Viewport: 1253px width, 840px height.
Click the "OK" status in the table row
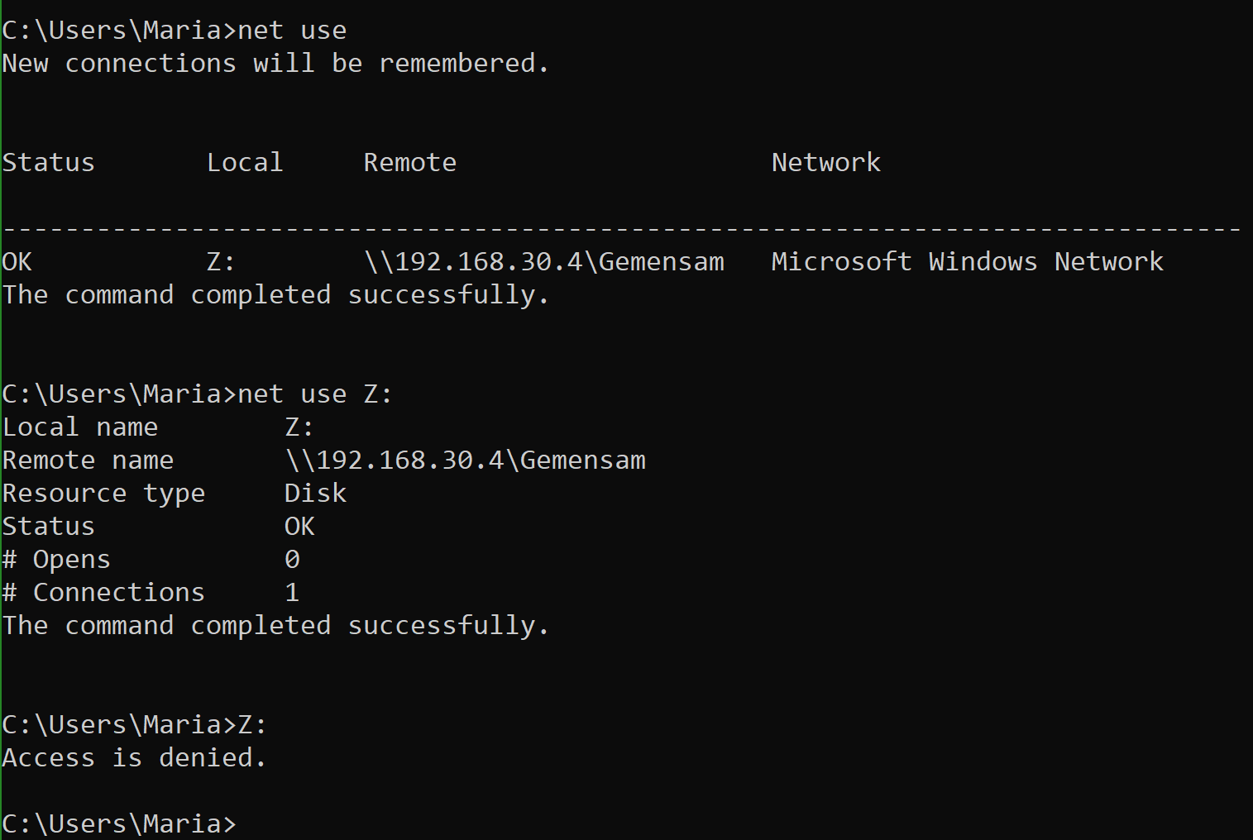(17, 262)
